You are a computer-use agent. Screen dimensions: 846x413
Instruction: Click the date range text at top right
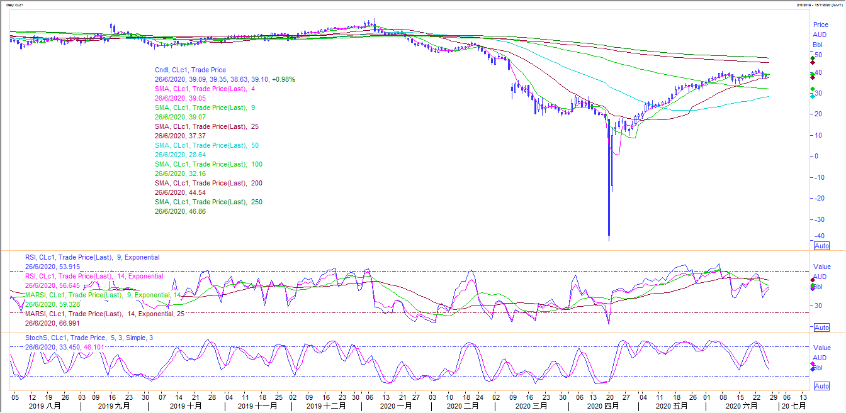tap(820, 5)
